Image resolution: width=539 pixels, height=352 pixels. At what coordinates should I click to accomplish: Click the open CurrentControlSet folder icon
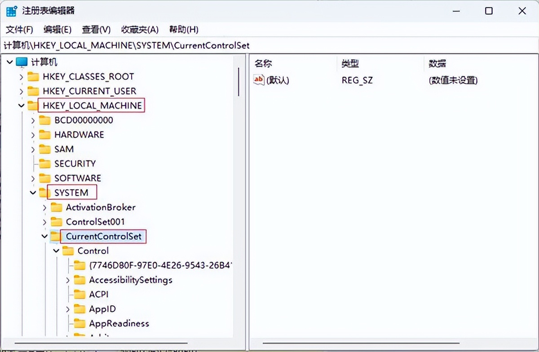pos(56,236)
